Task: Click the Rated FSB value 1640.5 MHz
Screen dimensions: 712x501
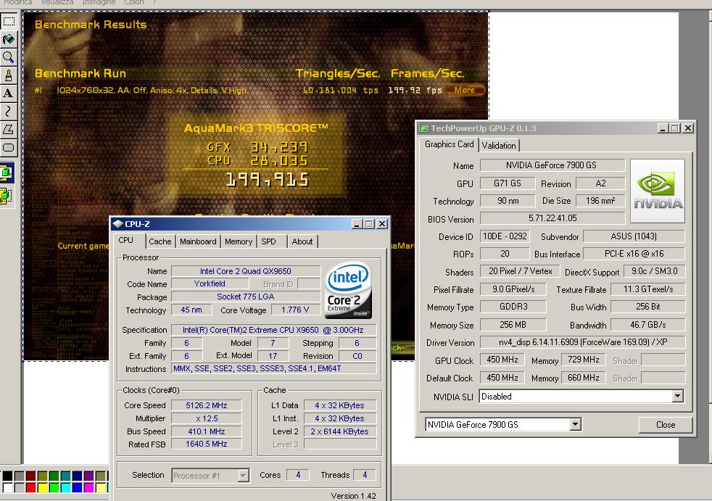Action: 206,444
